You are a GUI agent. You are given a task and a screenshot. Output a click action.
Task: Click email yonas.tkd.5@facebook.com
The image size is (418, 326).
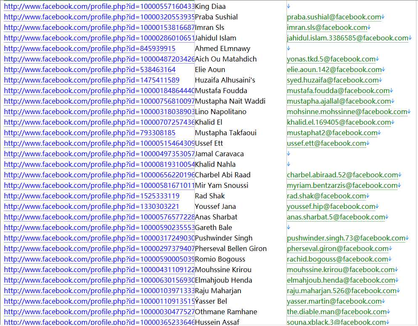[x=331, y=59]
